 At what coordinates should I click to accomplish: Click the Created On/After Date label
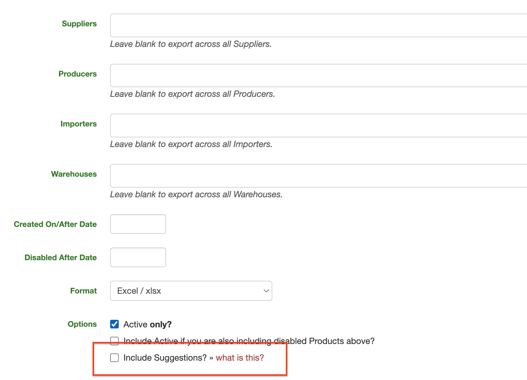pos(55,224)
